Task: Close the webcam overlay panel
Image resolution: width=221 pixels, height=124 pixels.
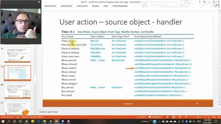Action: coord(39,2)
